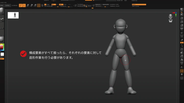The image size is (184, 103).
Task: Toggle Perspective distortion (Persp)
Action: click(182, 29)
